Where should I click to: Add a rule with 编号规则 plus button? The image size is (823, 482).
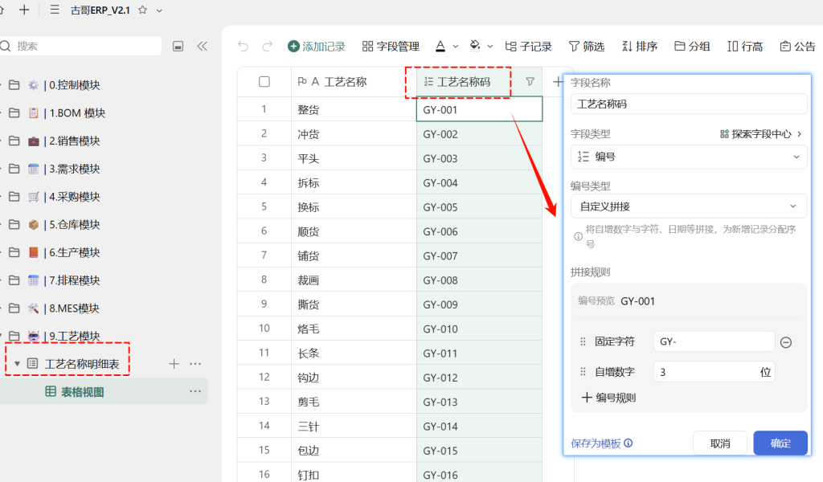609,398
